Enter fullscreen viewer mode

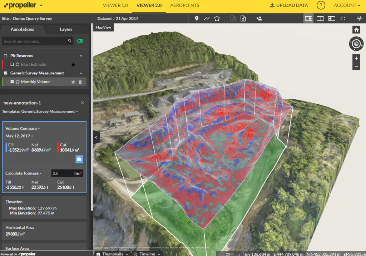343,18
